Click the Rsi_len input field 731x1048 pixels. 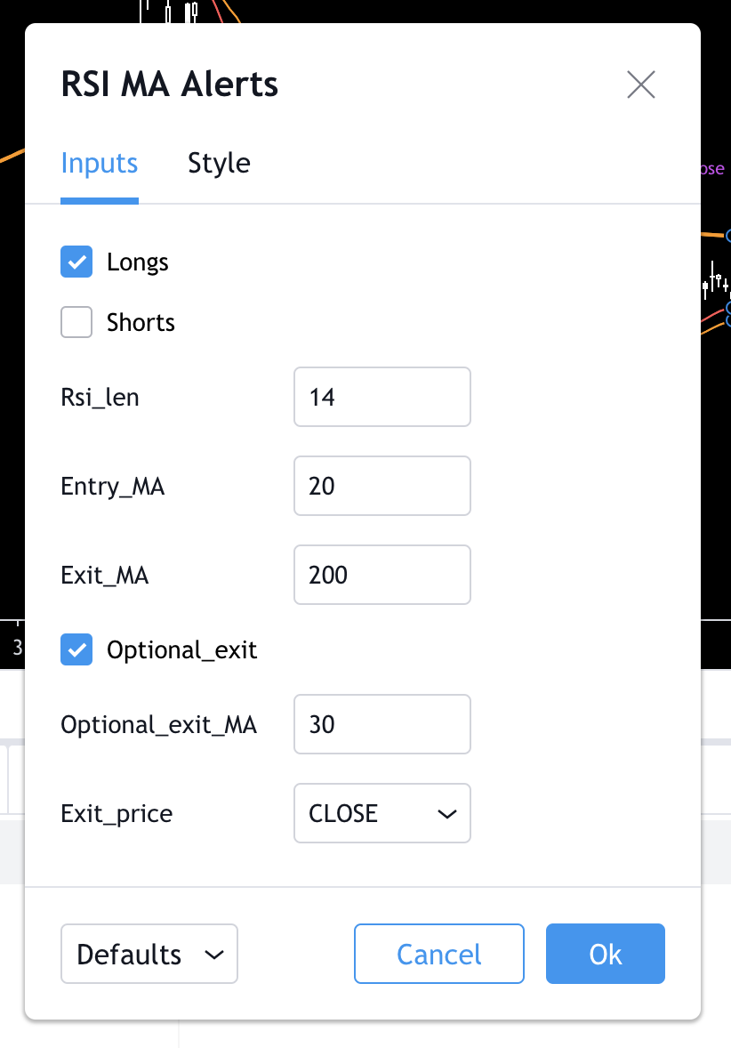[x=382, y=397]
